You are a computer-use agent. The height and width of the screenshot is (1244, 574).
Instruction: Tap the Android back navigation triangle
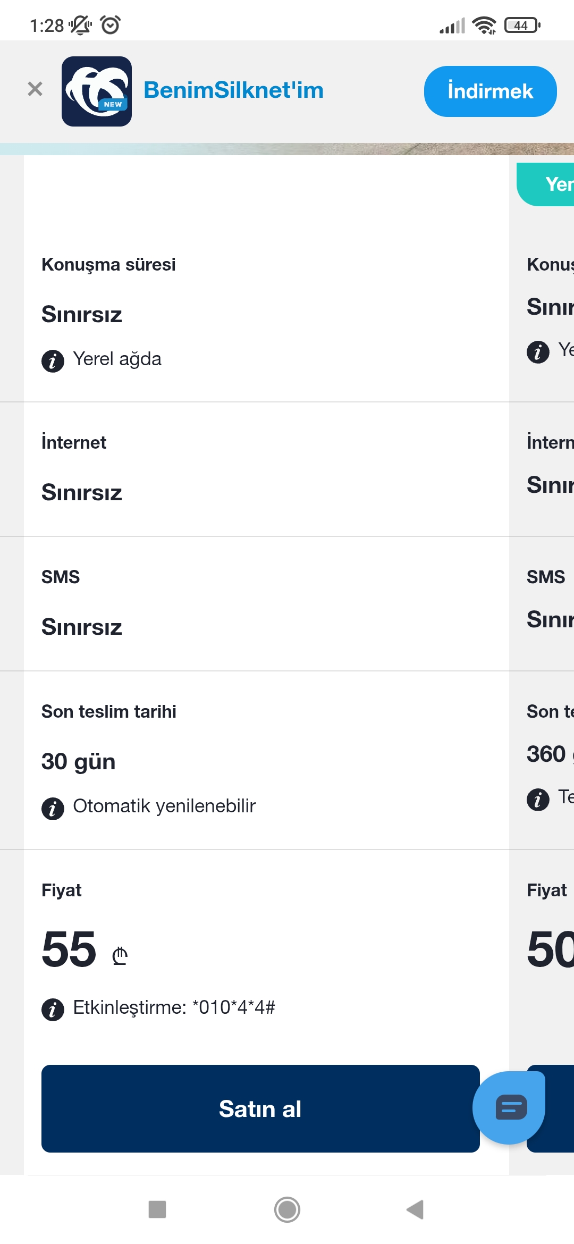(x=415, y=1209)
